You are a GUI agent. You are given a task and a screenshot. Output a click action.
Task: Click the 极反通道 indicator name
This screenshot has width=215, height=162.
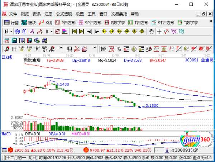click(x=32, y=60)
